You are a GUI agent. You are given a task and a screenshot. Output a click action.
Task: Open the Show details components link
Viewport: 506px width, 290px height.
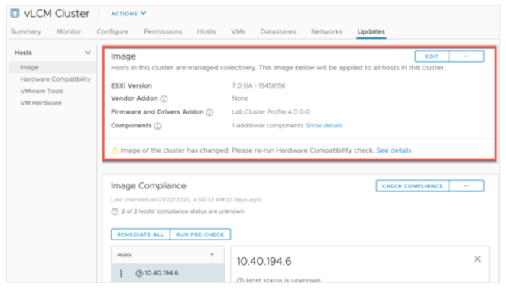click(324, 126)
